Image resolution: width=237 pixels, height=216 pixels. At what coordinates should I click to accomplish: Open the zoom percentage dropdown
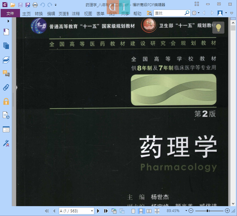click(186, 210)
